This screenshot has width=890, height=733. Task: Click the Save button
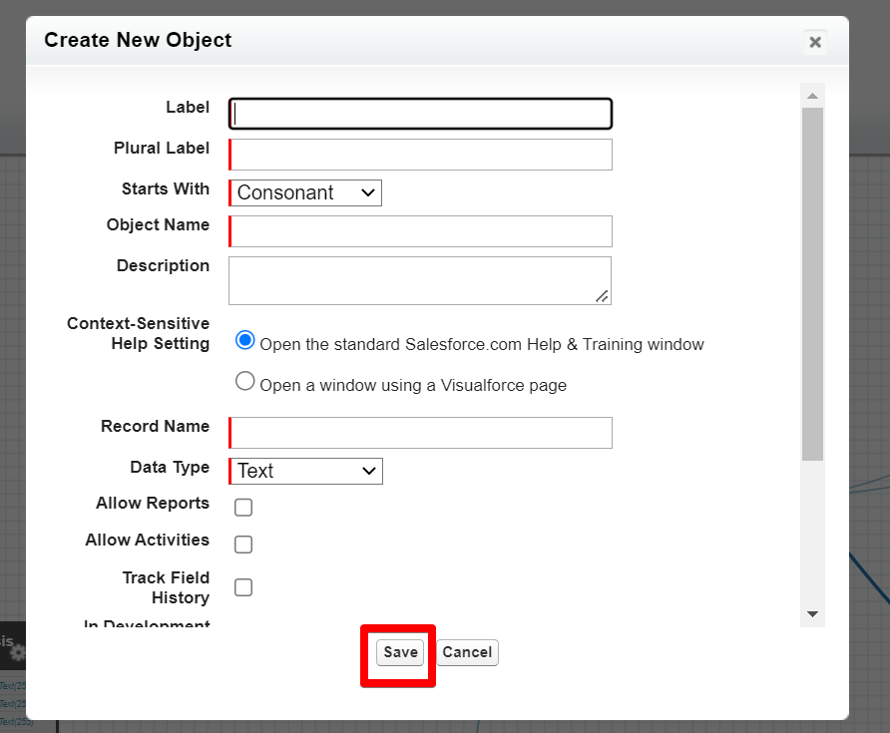pyautogui.click(x=400, y=652)
